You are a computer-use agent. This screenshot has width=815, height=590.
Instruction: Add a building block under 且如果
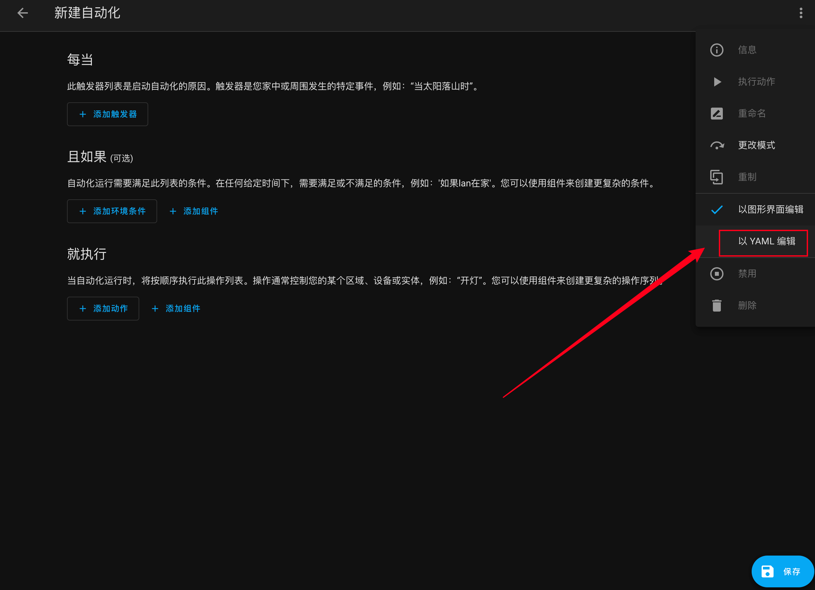[x=194, y=211]
